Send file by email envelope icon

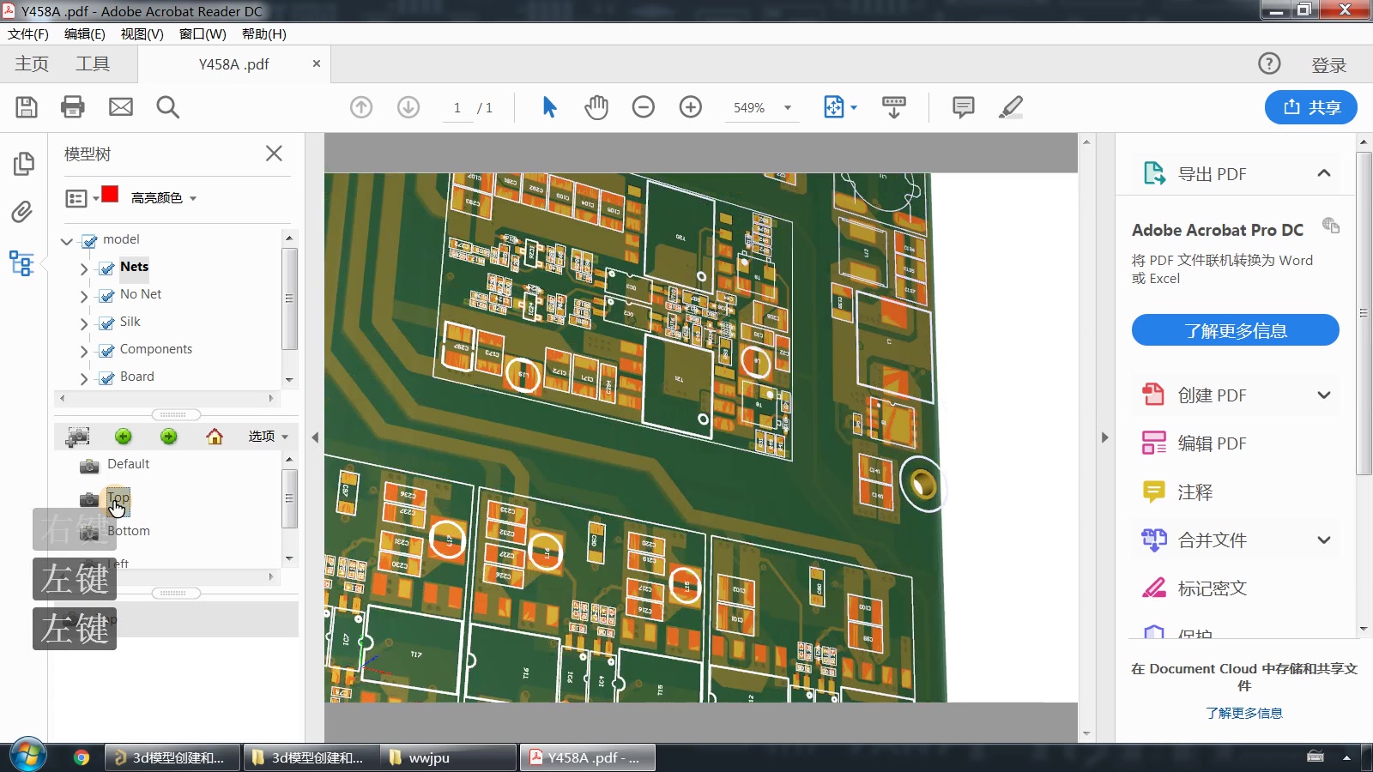pos(121,107)
